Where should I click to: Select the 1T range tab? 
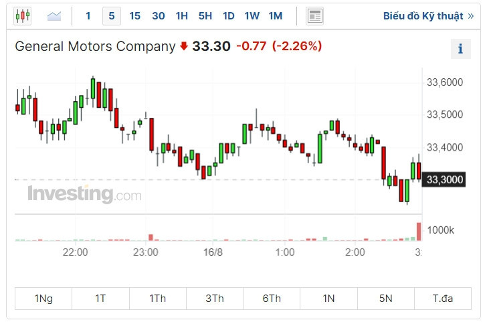(100, 299)
